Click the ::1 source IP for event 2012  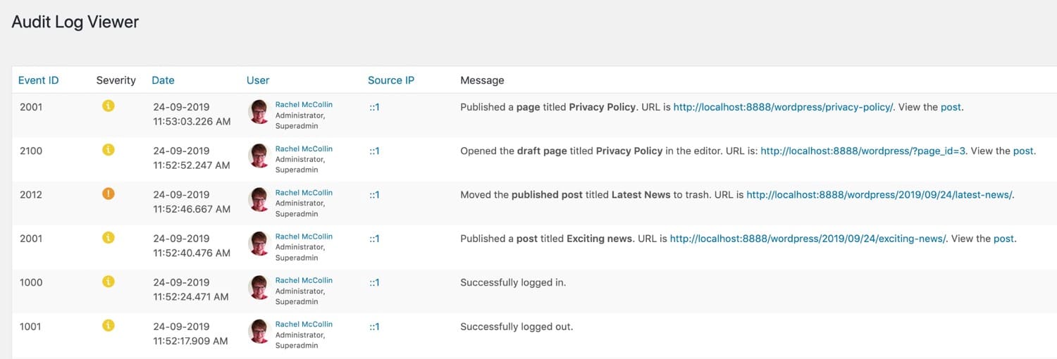374,195
